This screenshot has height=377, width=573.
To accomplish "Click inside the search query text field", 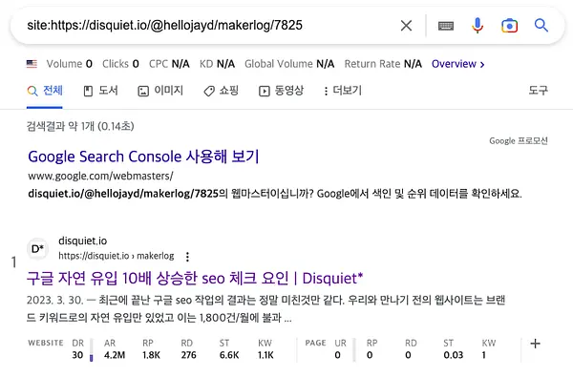I will click(204, 25).
